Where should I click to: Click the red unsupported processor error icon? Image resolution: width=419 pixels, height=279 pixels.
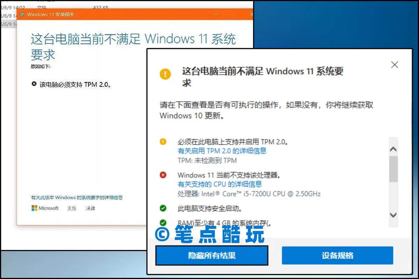click(x=163, y=175)
